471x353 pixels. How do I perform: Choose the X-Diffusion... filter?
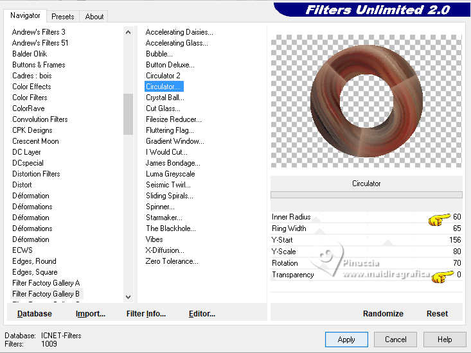(164, 250)
